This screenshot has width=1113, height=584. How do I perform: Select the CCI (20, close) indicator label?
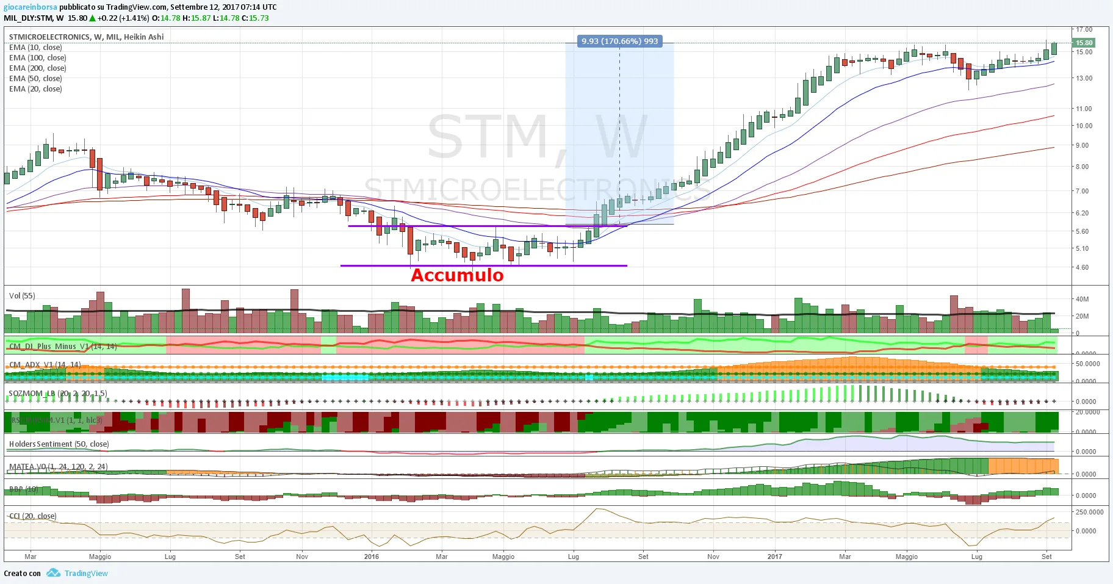pos(33,516)
